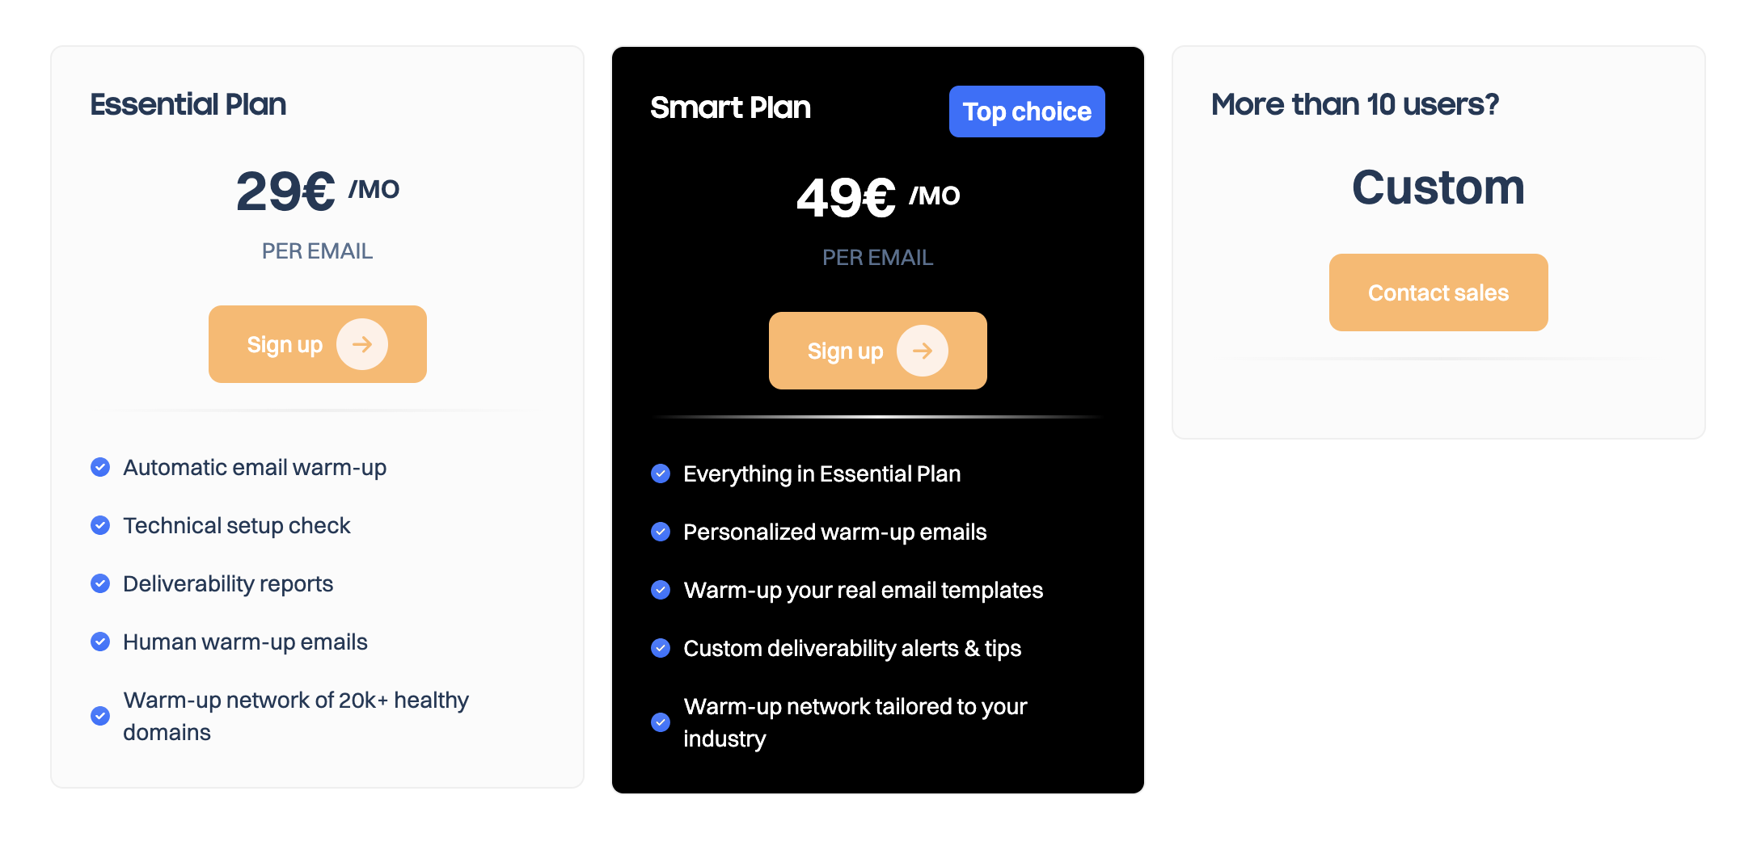Viewport: 1740px width, 850px height.
Task: Click the Top choice badge
Action: click(x=1027, y=112)
